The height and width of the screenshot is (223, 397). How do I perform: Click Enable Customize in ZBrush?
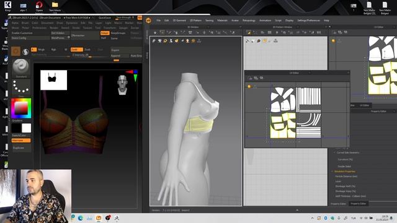30,33
